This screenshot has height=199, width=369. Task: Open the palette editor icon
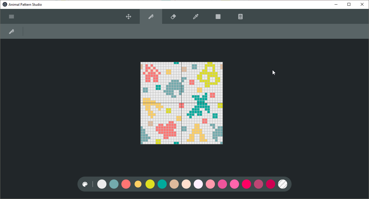tap(85, 184)
